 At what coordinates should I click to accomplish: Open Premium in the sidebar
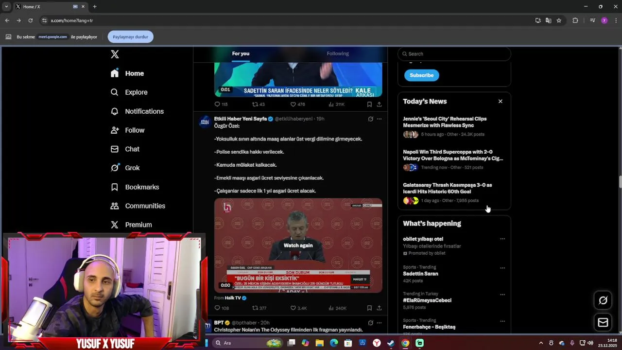click(131, 225)
